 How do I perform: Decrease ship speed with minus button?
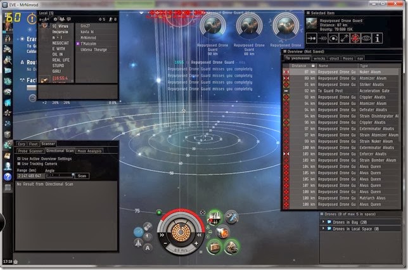pos(165,243)
